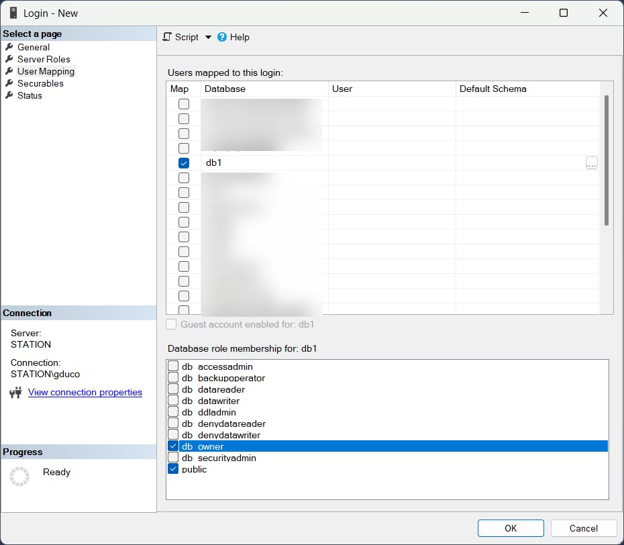Click the Login window server icon
This screenshot has height=545, width=624.
13,13
